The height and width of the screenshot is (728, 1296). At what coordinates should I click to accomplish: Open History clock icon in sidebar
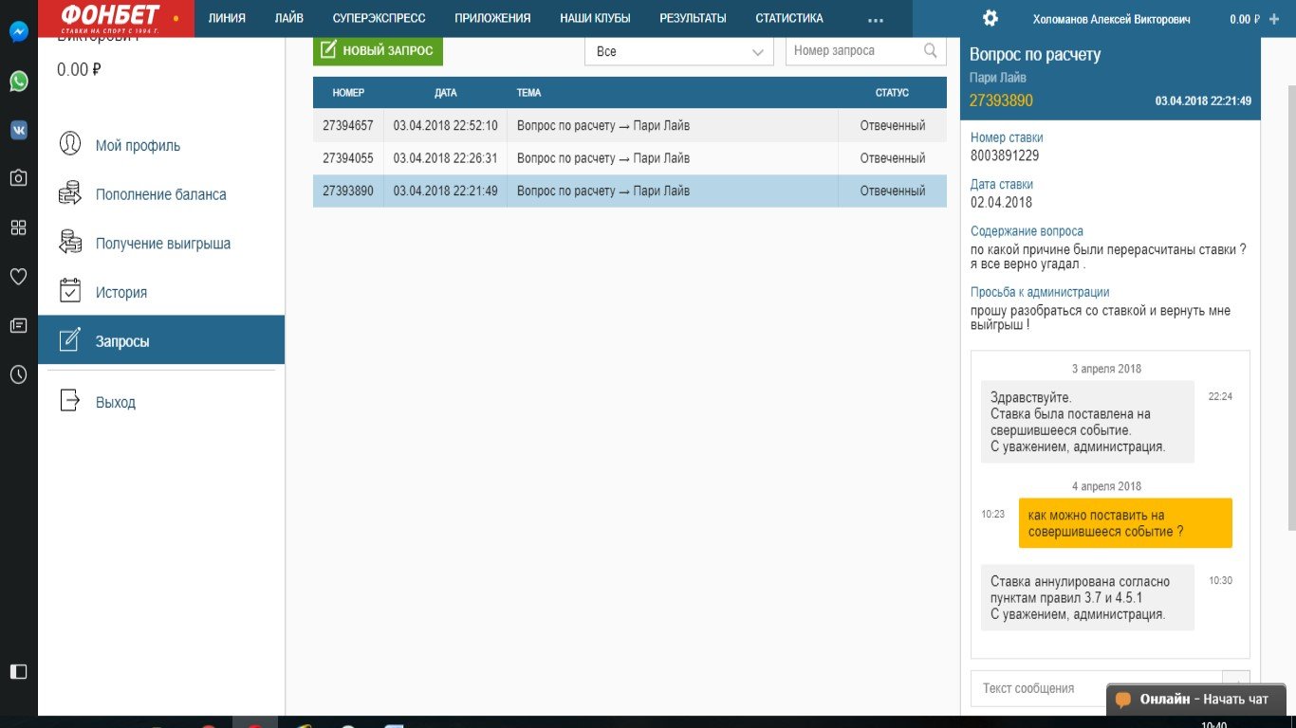18,375
